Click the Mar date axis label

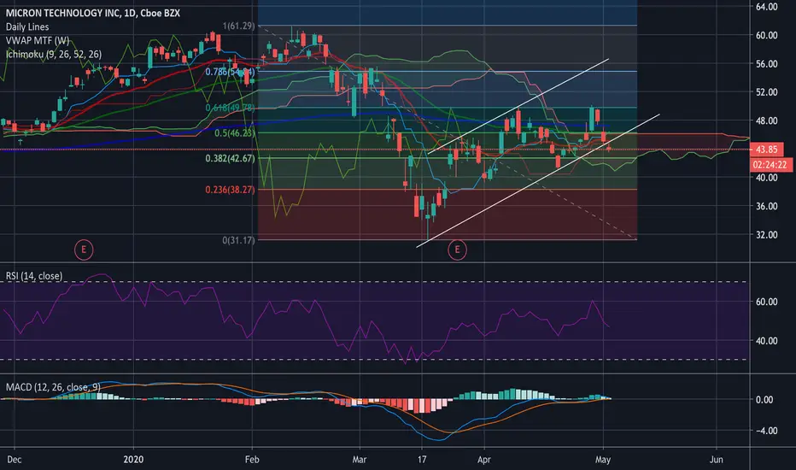click(x=360, y=460)
